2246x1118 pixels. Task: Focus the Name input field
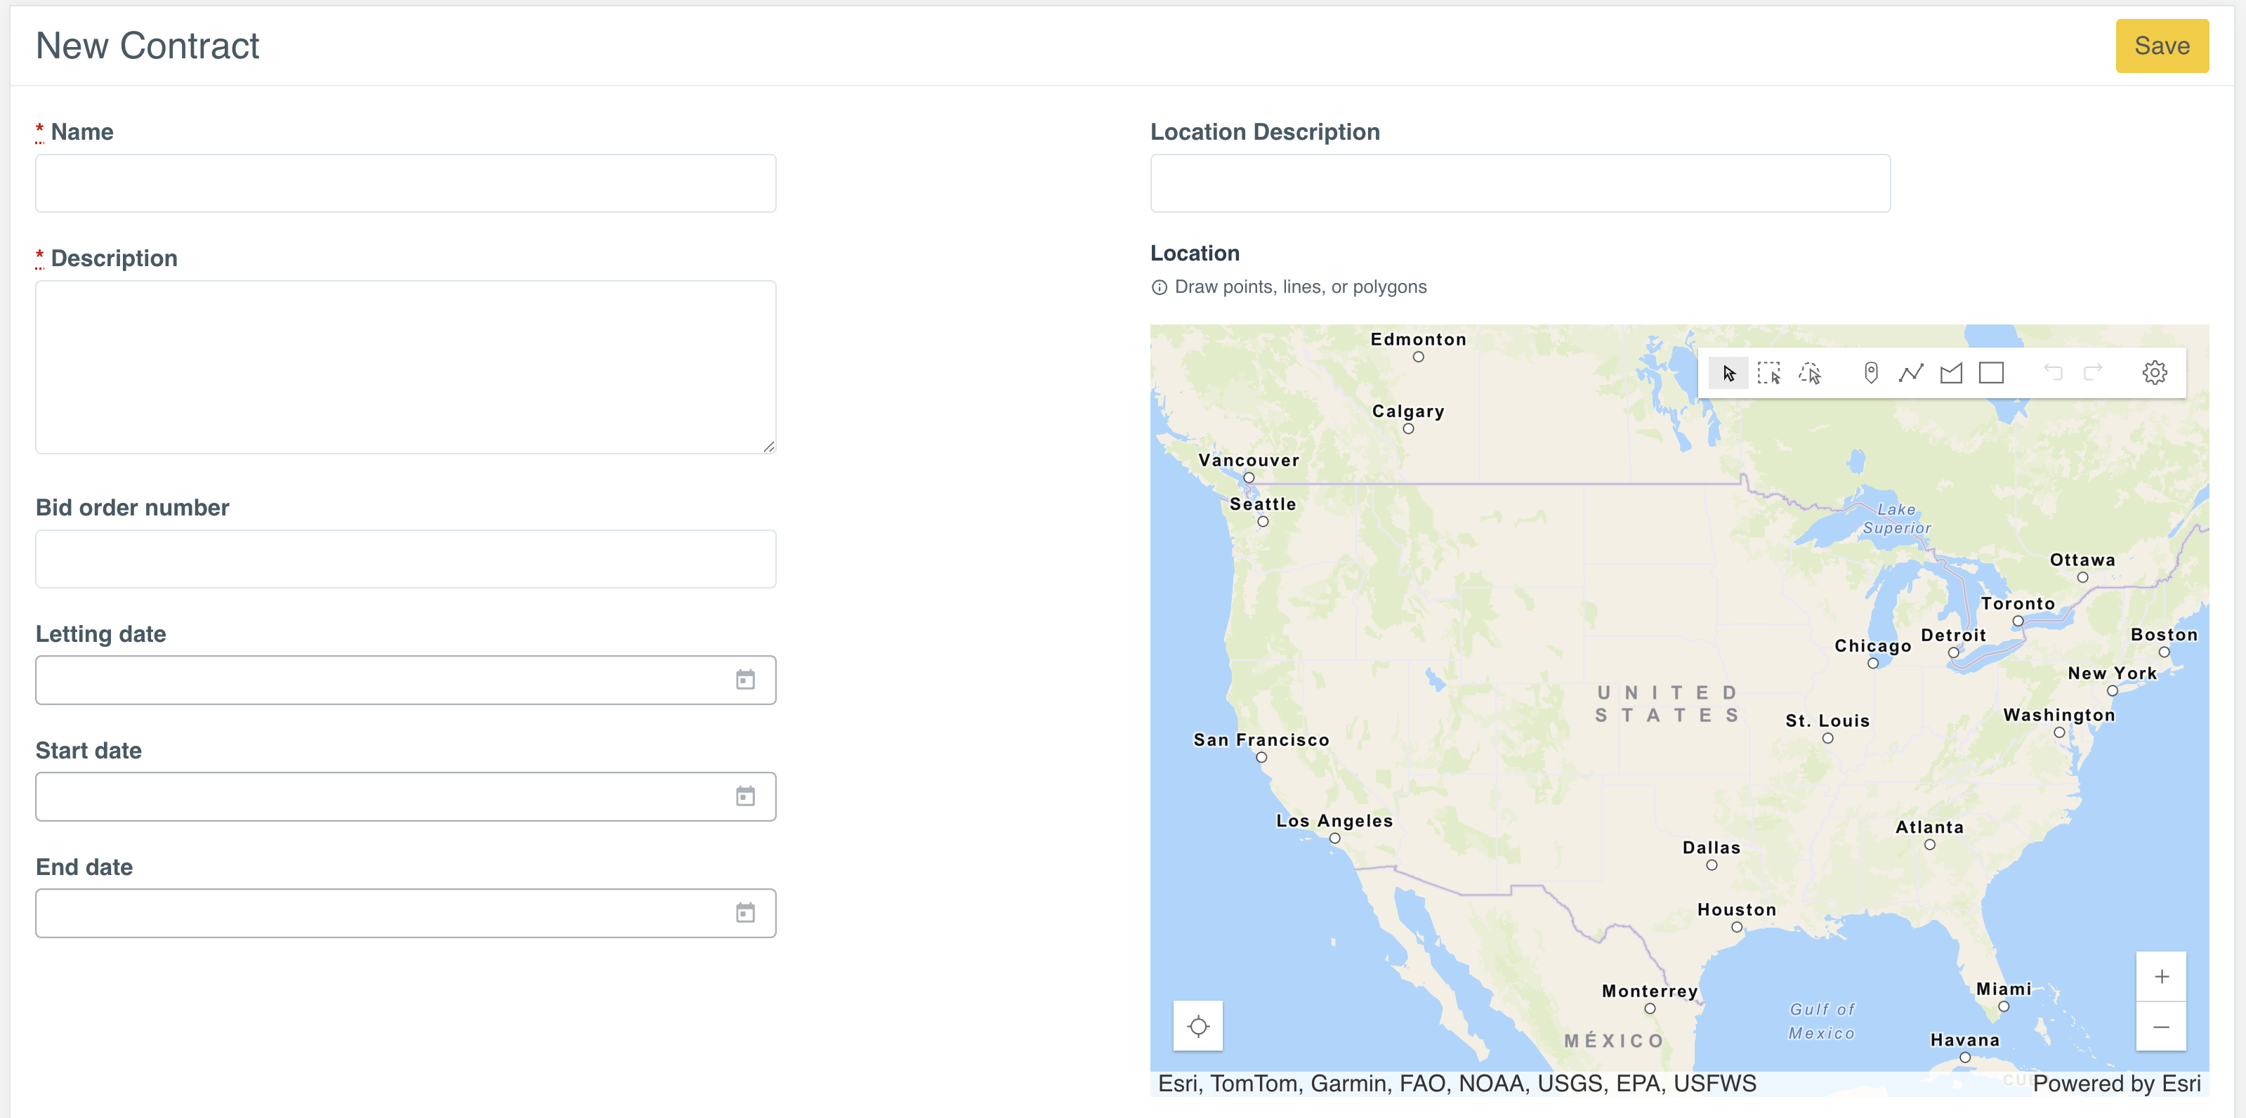point(405,183)
